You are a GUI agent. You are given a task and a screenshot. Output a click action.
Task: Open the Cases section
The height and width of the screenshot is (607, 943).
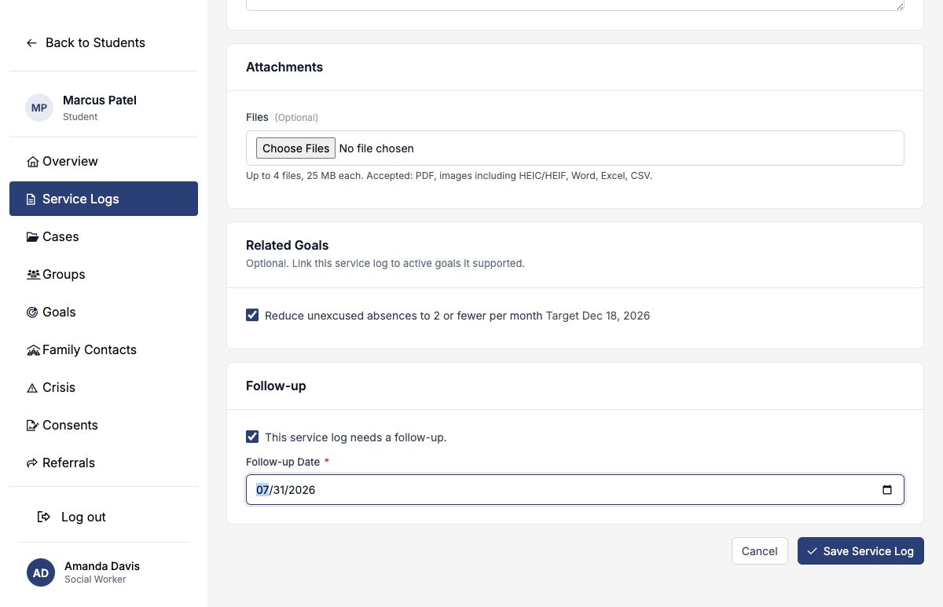104,236
